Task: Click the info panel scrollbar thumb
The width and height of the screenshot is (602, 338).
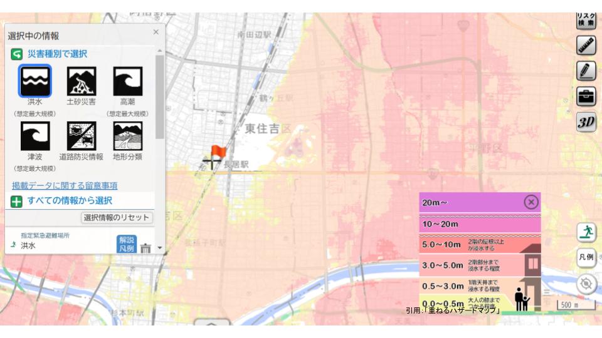Action: point(160,96)
